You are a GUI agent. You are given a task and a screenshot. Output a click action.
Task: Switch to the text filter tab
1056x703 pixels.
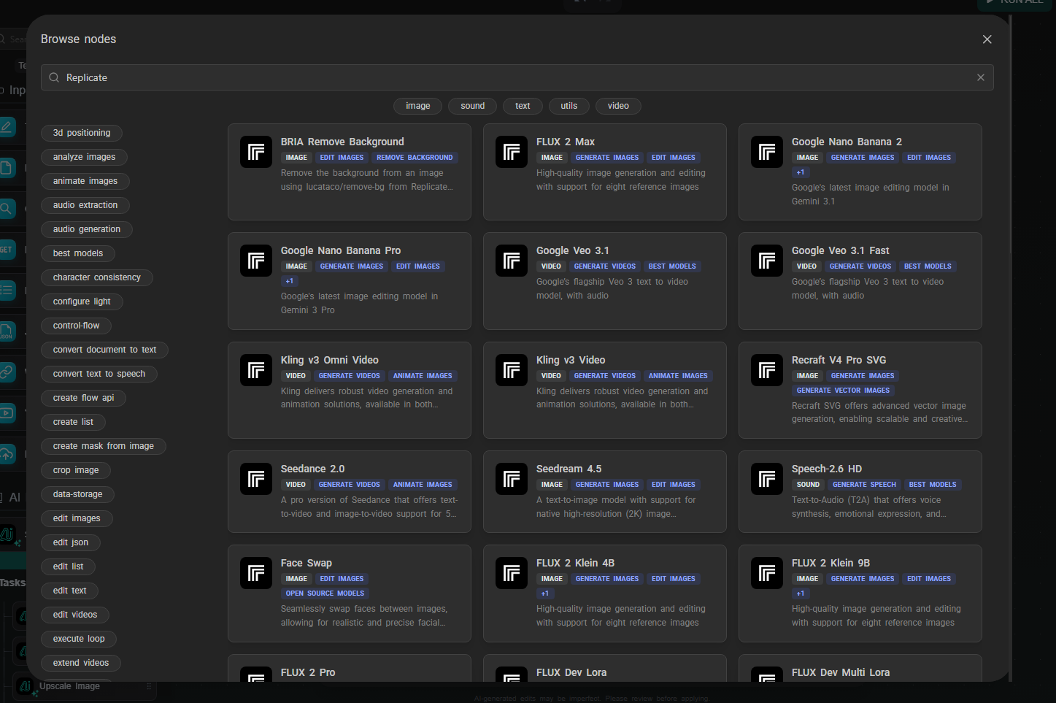(523, 106)
